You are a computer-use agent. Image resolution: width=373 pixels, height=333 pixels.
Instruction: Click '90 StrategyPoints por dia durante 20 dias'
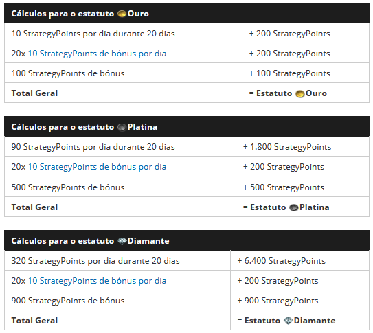point(93,147)
